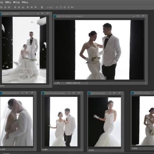154x154 pixels.
Task: Maximize the kissing couple document window
Action: pyautogui.click(x=27, y=93)
